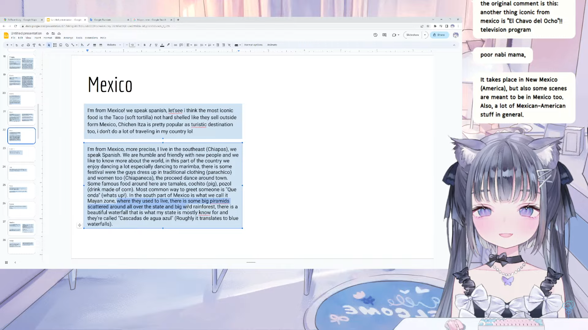Open a new browser tab
The image size is (588, 330).
tap(178, 20)
